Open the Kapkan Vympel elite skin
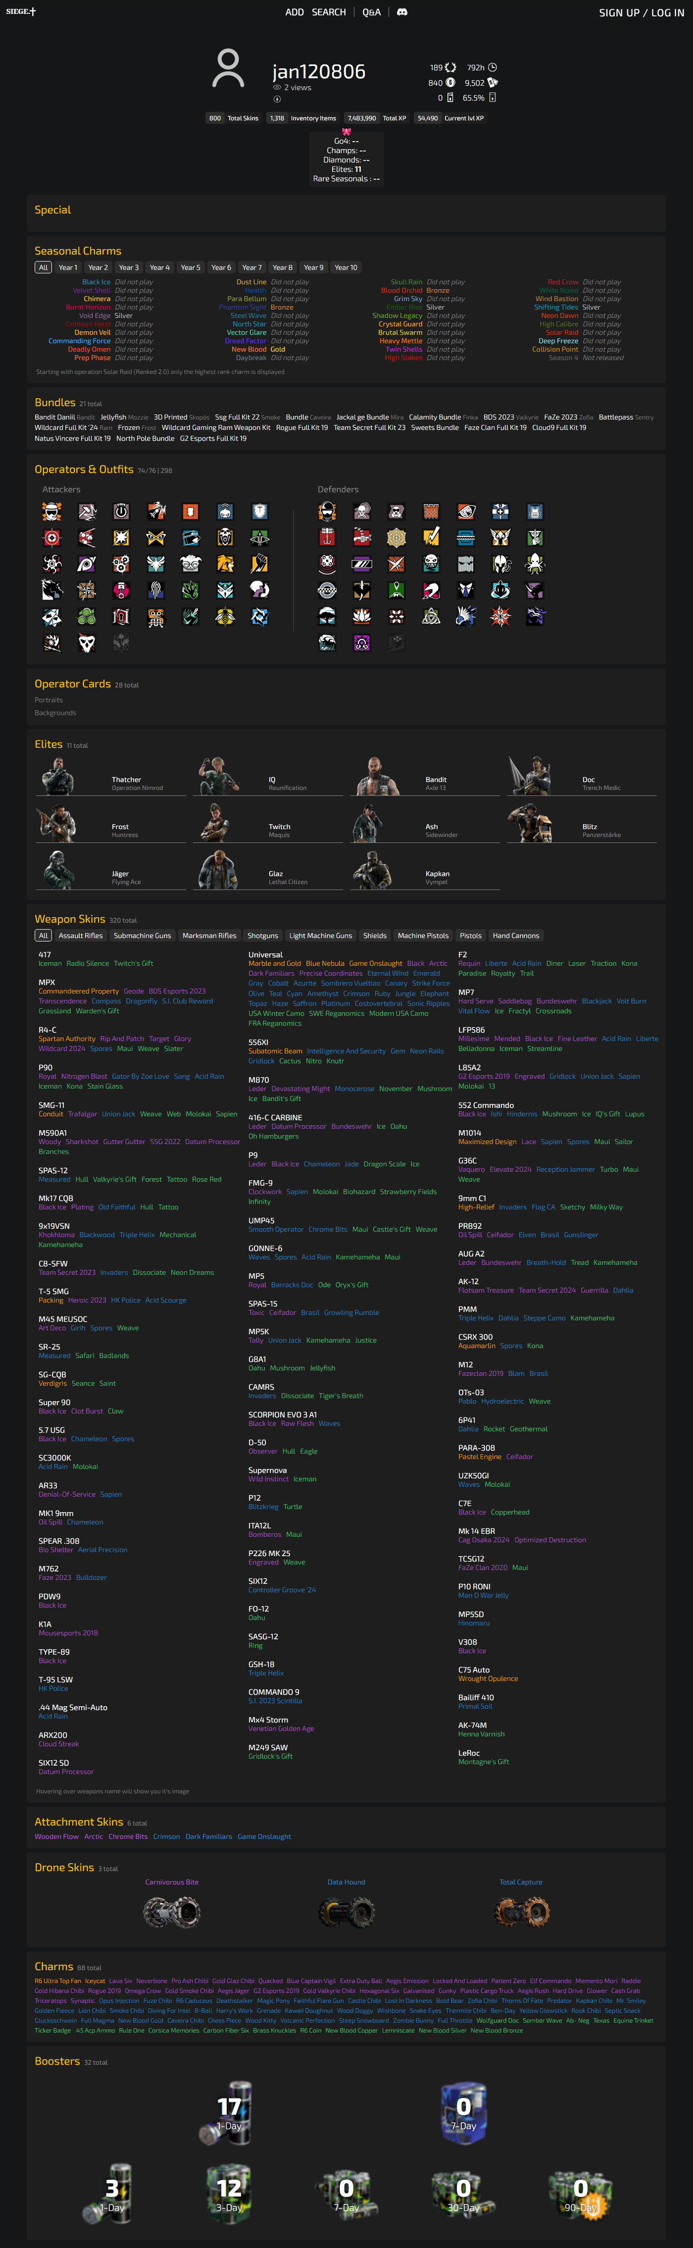This screenshot has height=2248, width=693. click(x=425, y=870)
